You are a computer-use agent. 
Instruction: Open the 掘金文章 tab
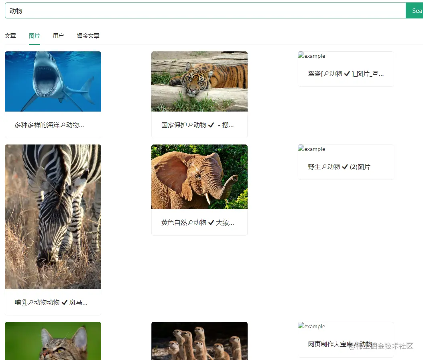point(87,35)
